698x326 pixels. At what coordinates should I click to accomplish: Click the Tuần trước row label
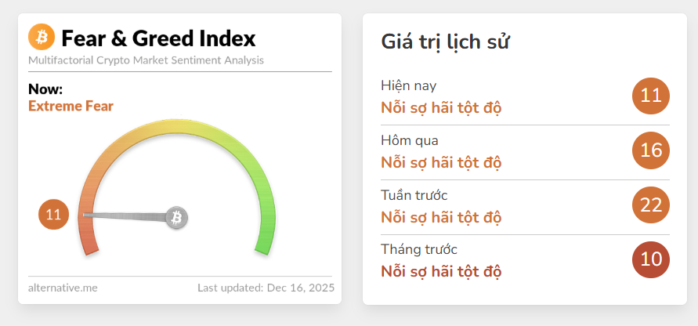click(x=414, y=195)
